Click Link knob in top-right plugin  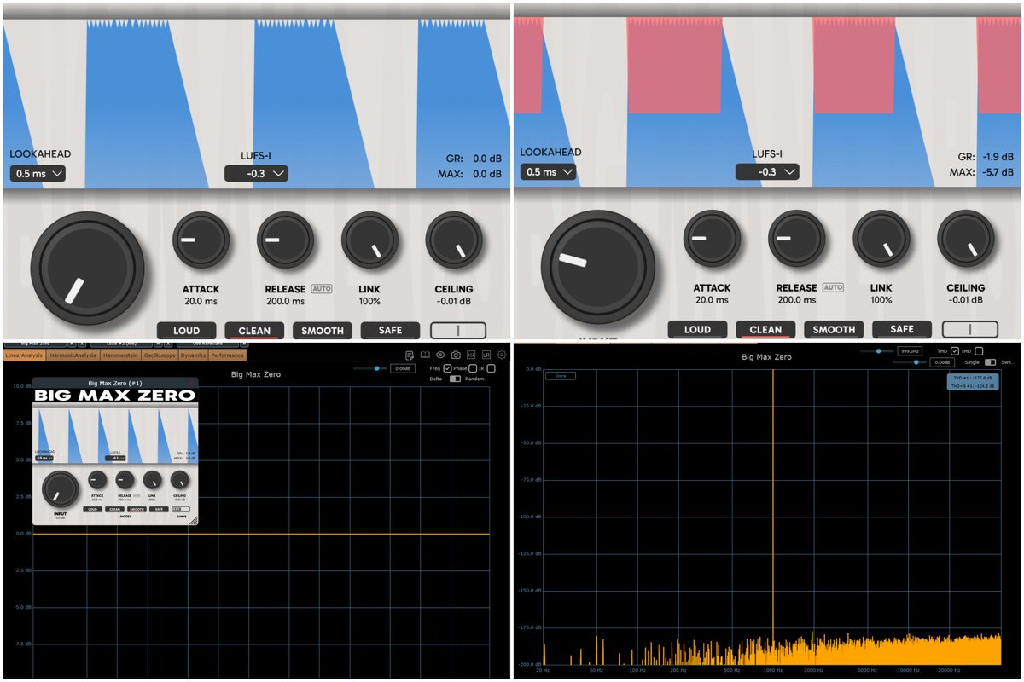click(881, 239)
